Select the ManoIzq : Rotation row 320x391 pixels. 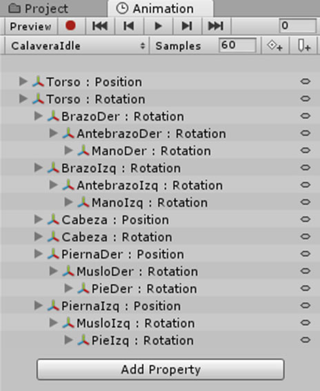tap(160, 202)
